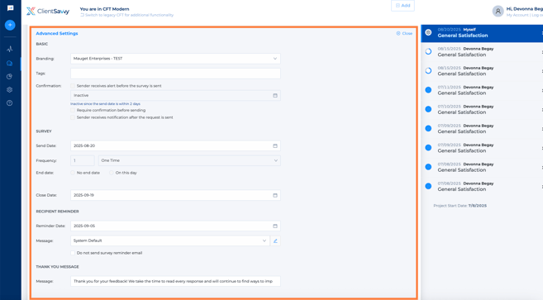This screenshot has width=543, height=300.
Task: Open the feedback chat bubbles sidebar icon
Action: pyautogui.click(x=10, y=63)
